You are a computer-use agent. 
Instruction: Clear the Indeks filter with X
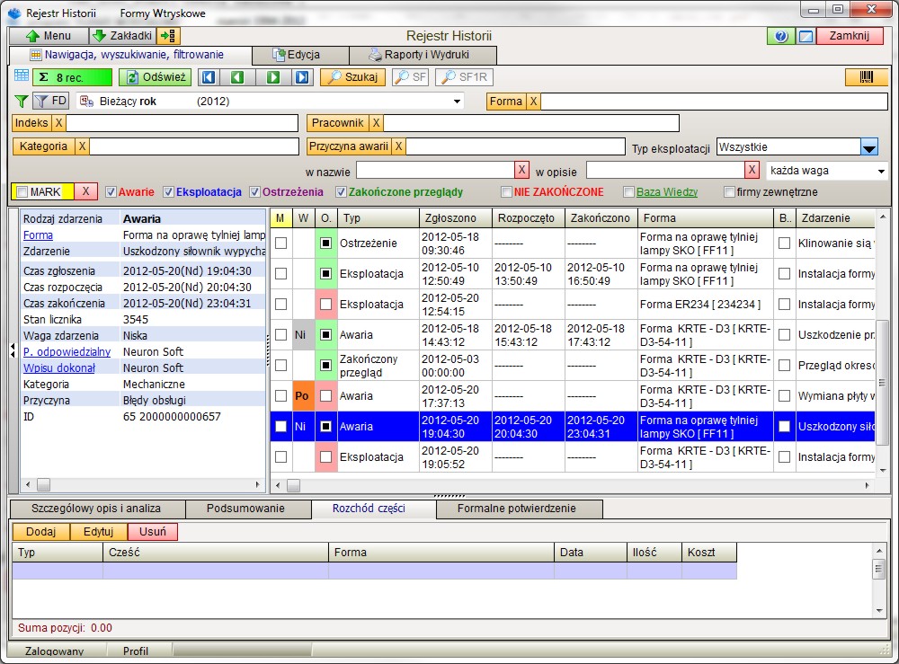(x=58, y=122)
